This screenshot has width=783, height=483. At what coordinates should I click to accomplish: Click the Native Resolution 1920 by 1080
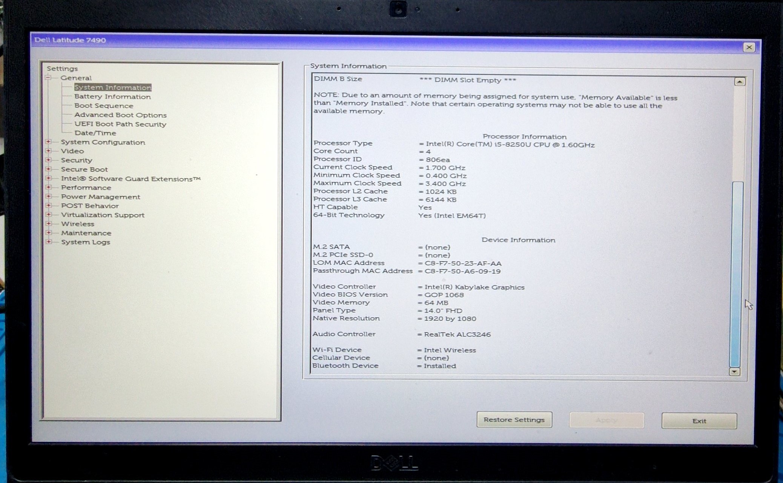tap(450, 318)
